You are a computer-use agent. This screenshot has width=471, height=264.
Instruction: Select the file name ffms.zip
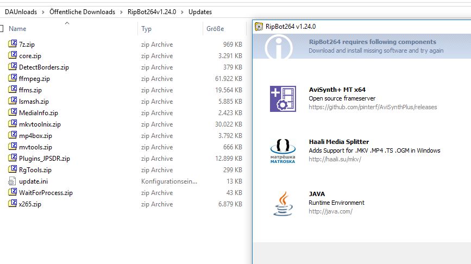point(30,90)
